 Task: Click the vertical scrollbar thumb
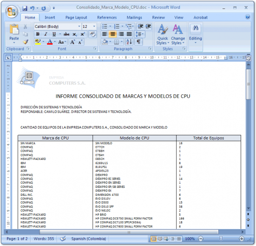tap(248, 84)
